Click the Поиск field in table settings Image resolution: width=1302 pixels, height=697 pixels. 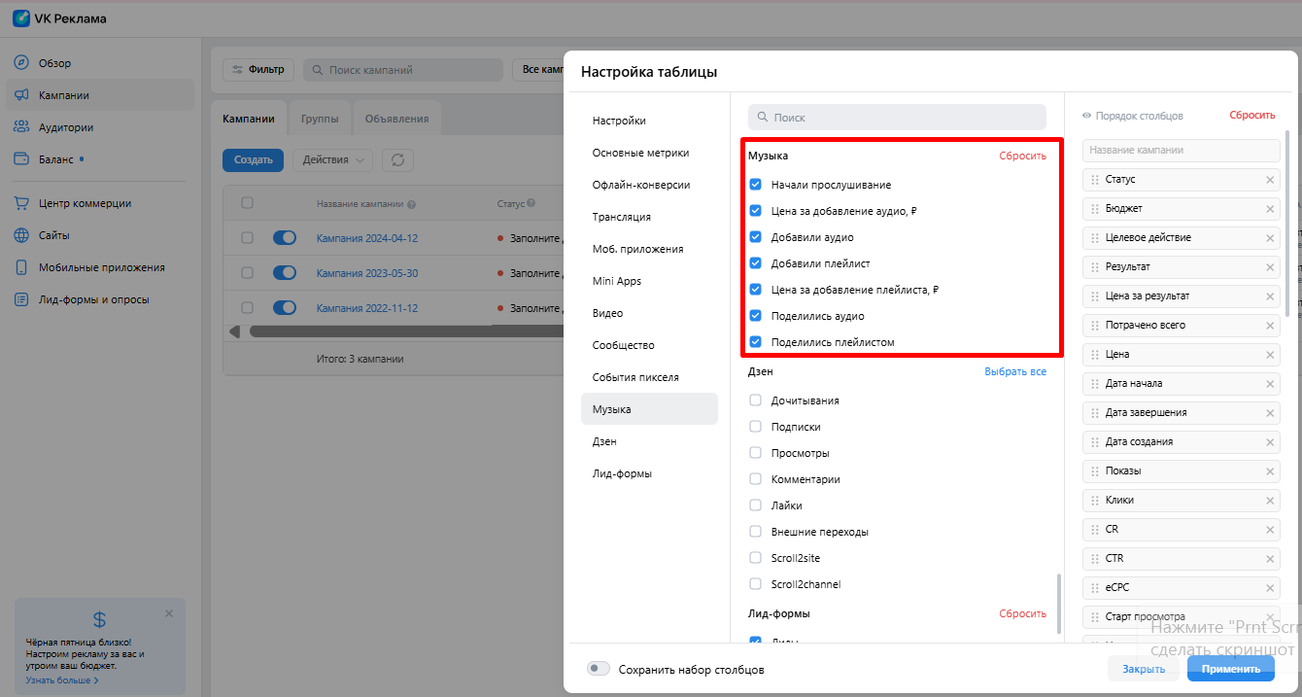897,118
